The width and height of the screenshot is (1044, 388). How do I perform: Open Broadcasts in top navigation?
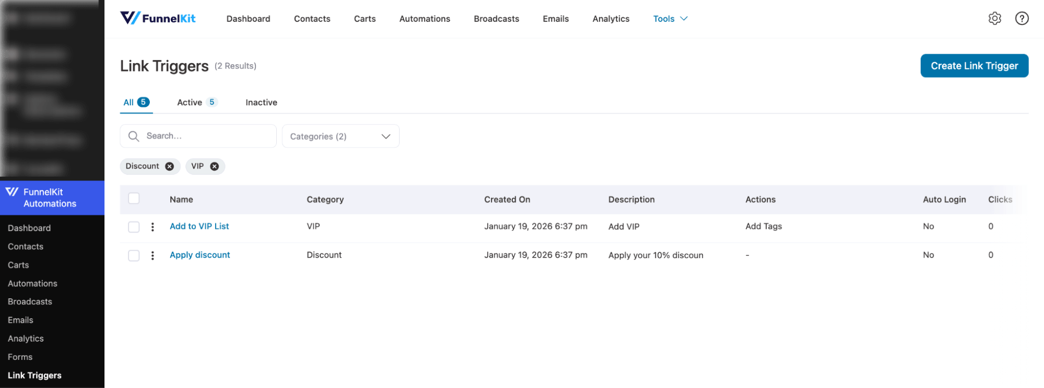point(496,19)
